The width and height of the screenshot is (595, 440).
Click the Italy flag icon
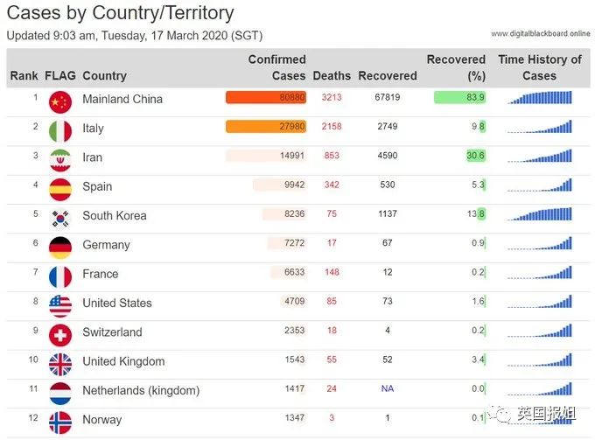(x=60, y=131)
